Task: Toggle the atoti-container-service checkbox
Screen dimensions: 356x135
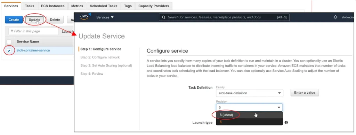Action: (x=9, y=50)
